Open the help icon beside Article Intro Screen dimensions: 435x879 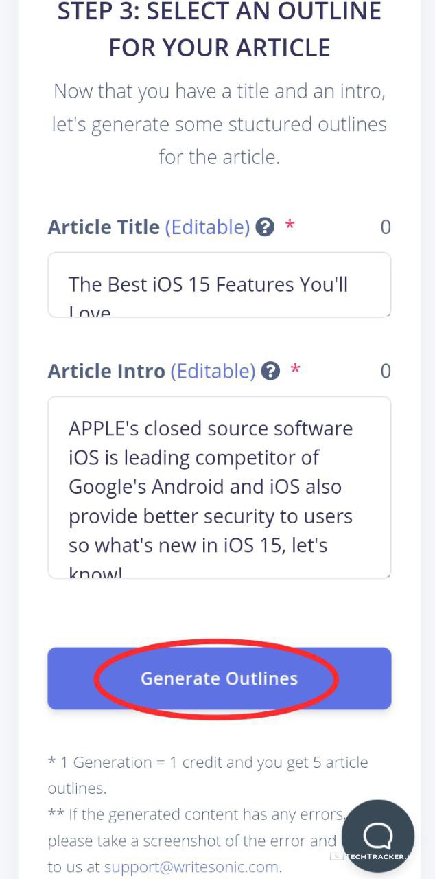click(271, 372)
